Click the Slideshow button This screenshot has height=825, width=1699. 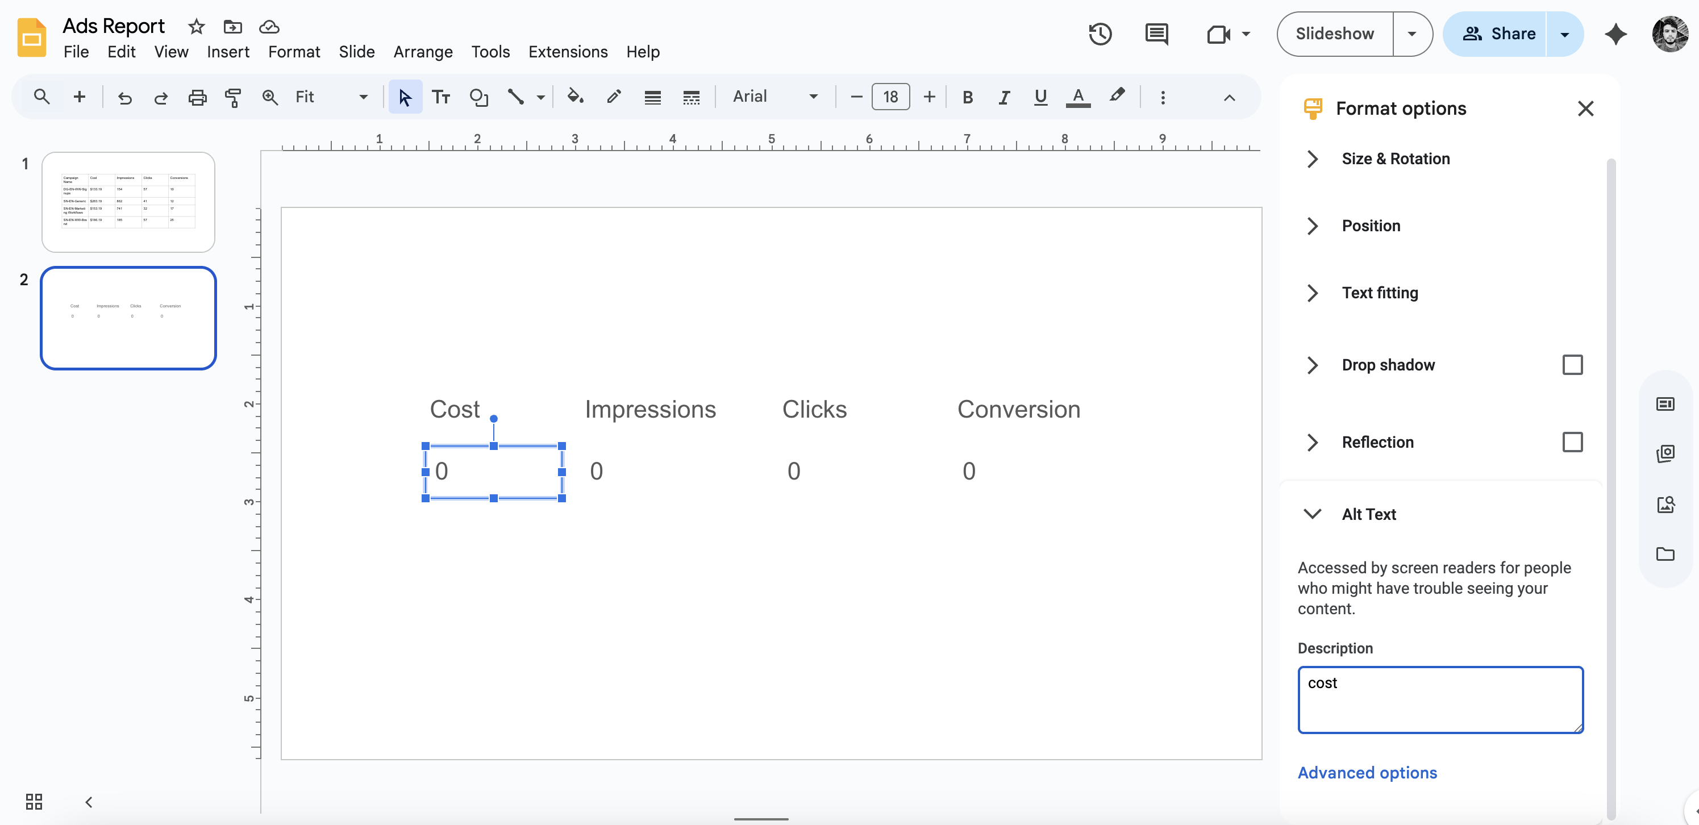(1334, 34)
